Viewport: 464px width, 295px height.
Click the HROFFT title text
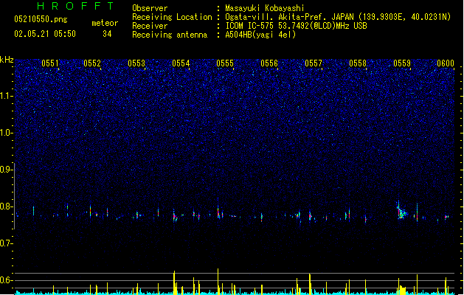click(x=76, y=6)
